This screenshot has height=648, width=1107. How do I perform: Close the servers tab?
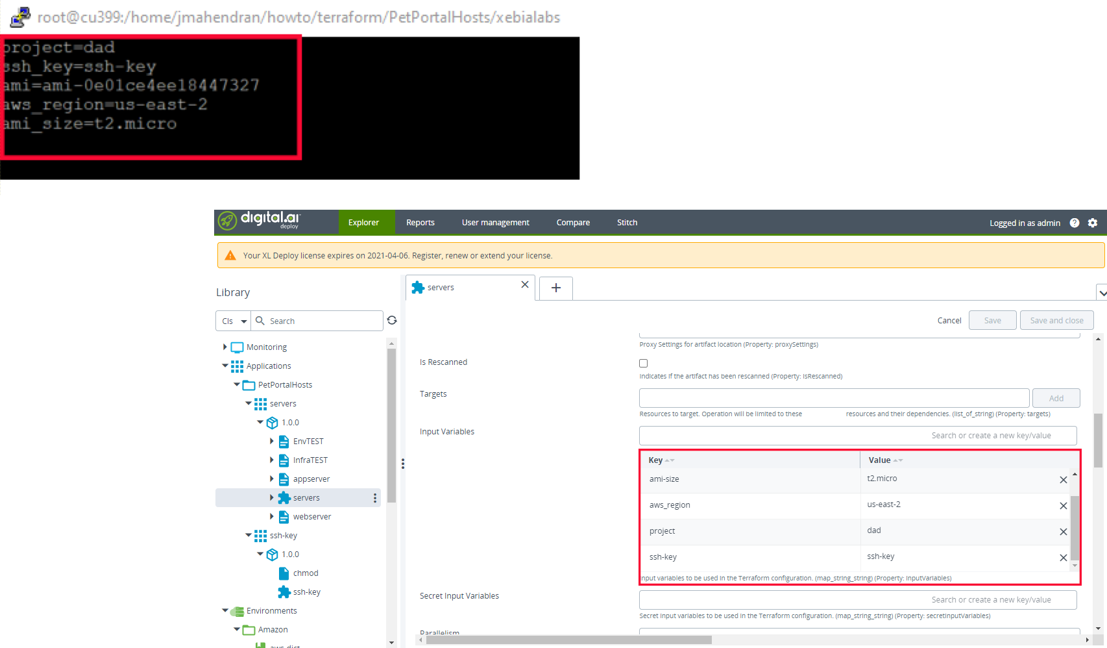(525, 284)
